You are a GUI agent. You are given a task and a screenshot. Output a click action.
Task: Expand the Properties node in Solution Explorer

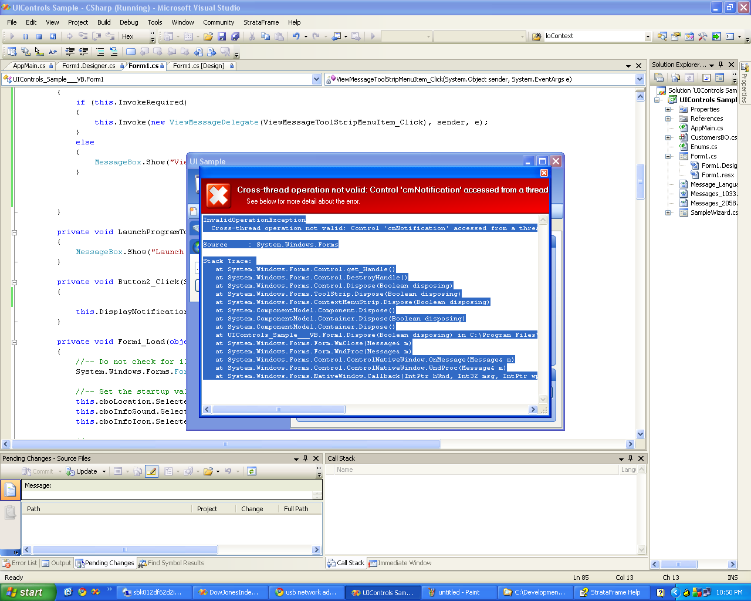point(668,109)
